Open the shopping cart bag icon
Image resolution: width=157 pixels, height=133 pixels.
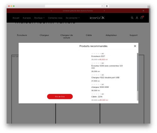coord(142,18)
